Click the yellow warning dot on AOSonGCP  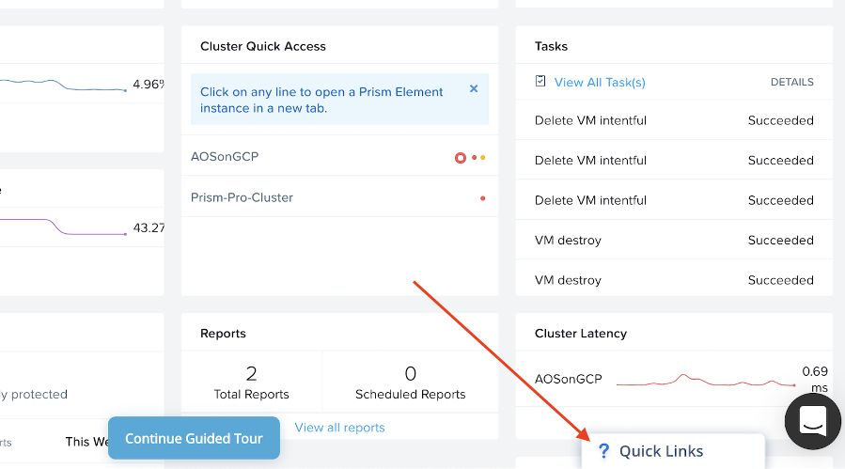point(483,158)
